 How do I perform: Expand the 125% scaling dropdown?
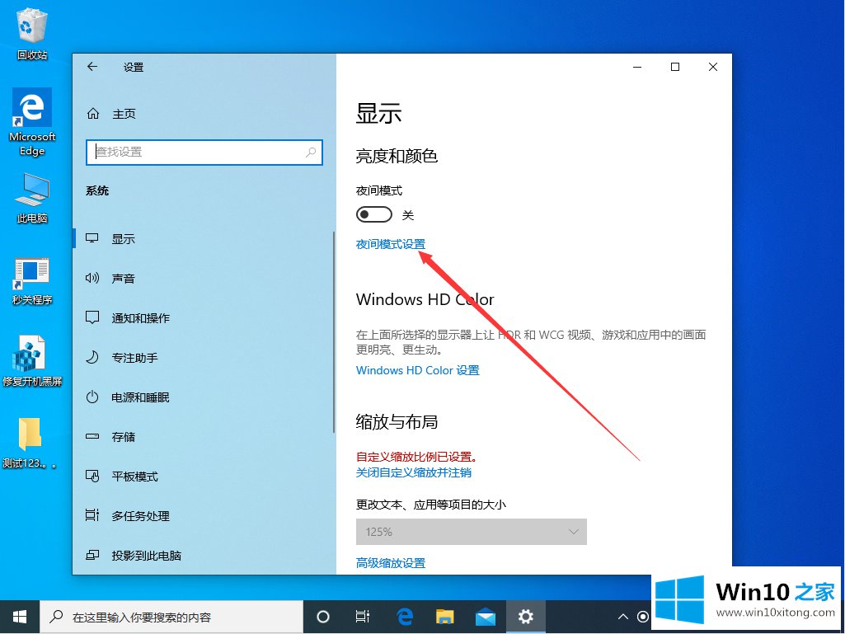[471, 532]
